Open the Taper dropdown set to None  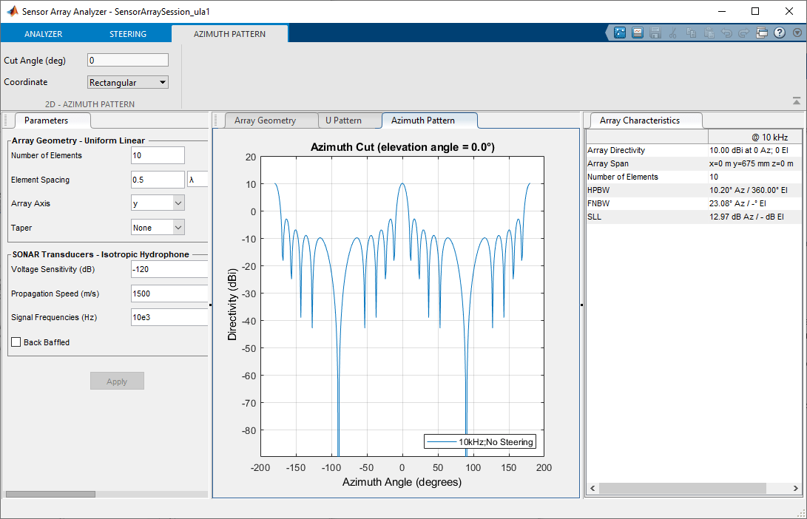tap(158, 227)
